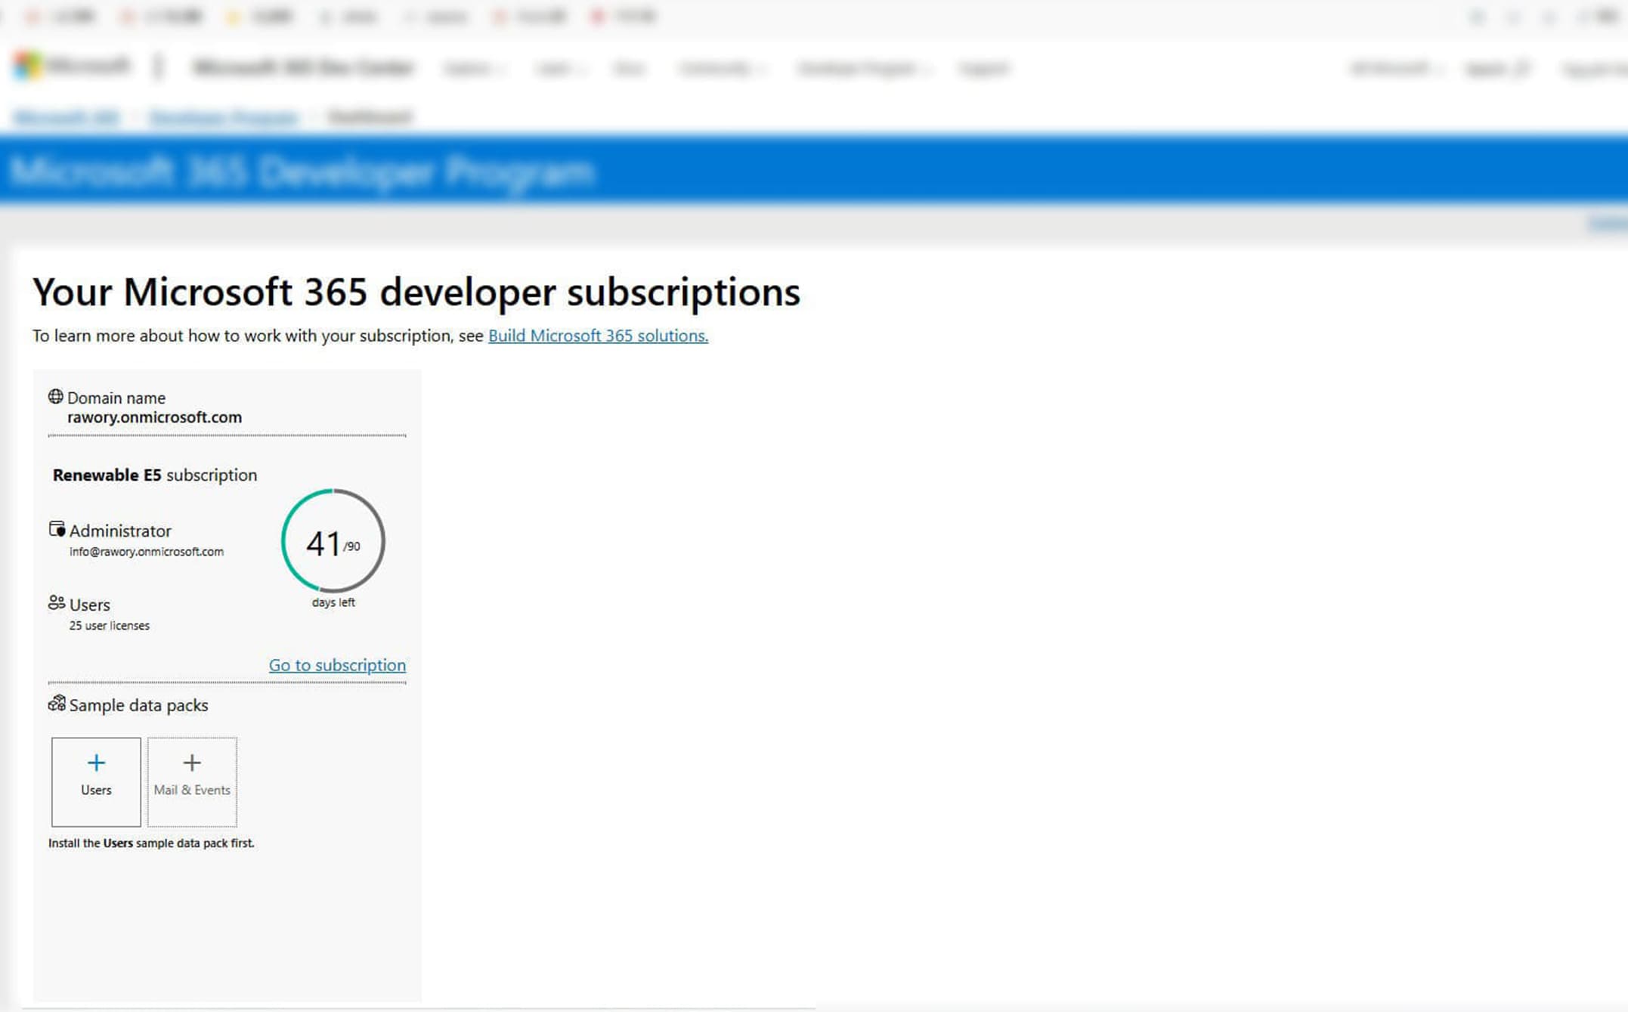Open the Build Microsoft 365 solutions link
Screen dimensions: 1628x1012
(x=598, y=336)
